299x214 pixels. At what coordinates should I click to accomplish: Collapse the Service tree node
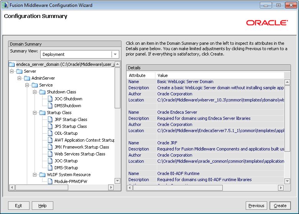click(27, 85)
